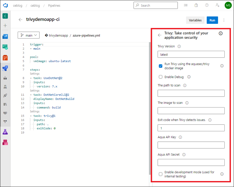Click the second ceblog breadcrumb
Image resolution: width=234 pixels, height=187 pixels.
pyautogui.click(x=35, y=5)
